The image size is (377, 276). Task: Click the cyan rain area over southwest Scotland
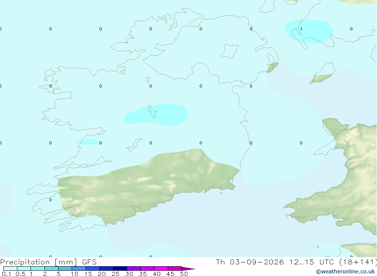[309, 31]
